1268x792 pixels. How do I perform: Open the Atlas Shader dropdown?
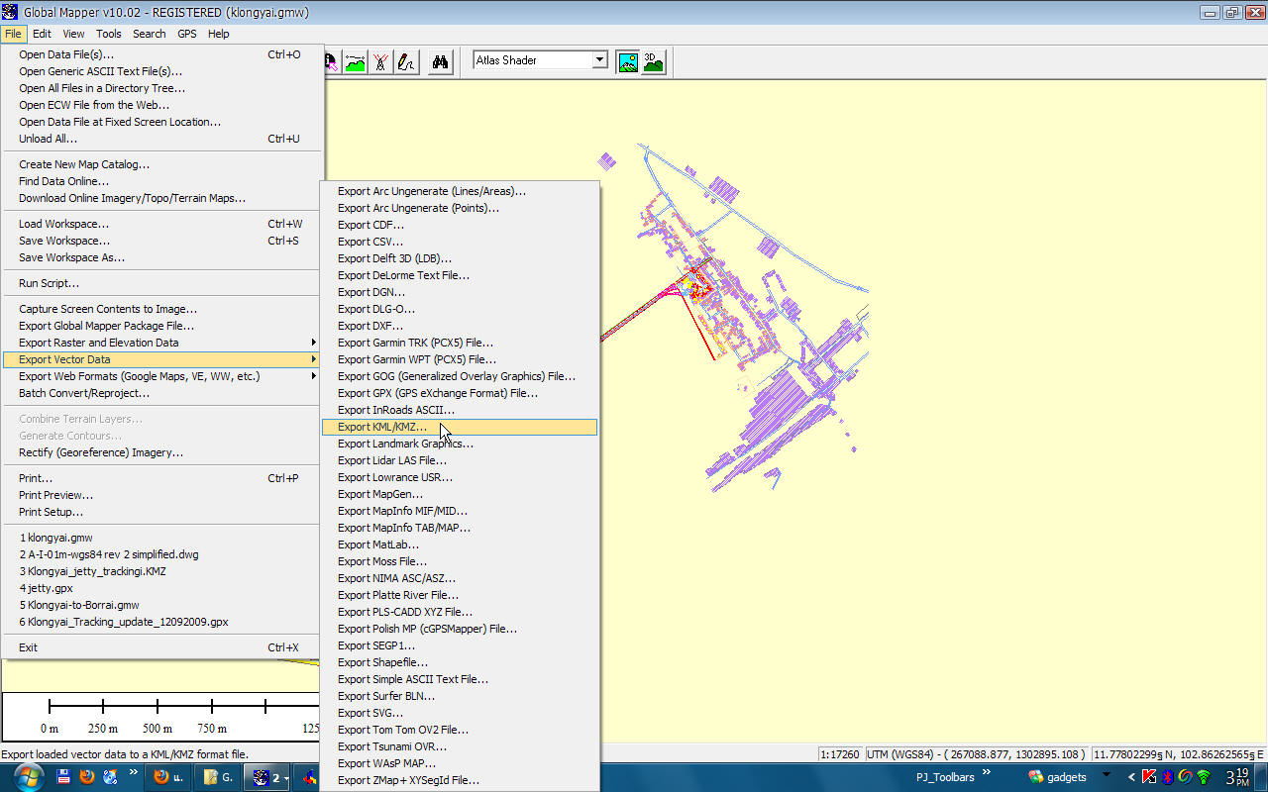(x=599, y=60)
